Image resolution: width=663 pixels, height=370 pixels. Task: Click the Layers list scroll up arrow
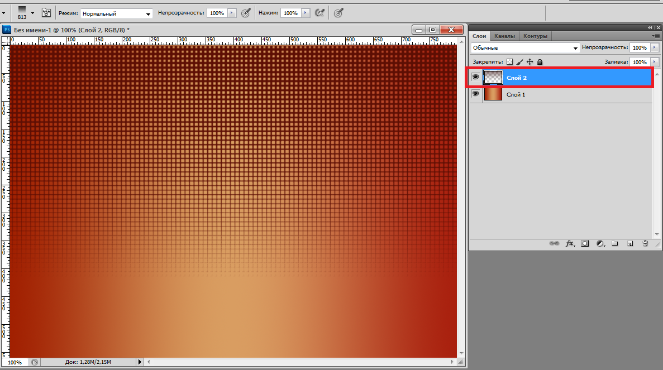pyautogui.click(x=657, y=74)
